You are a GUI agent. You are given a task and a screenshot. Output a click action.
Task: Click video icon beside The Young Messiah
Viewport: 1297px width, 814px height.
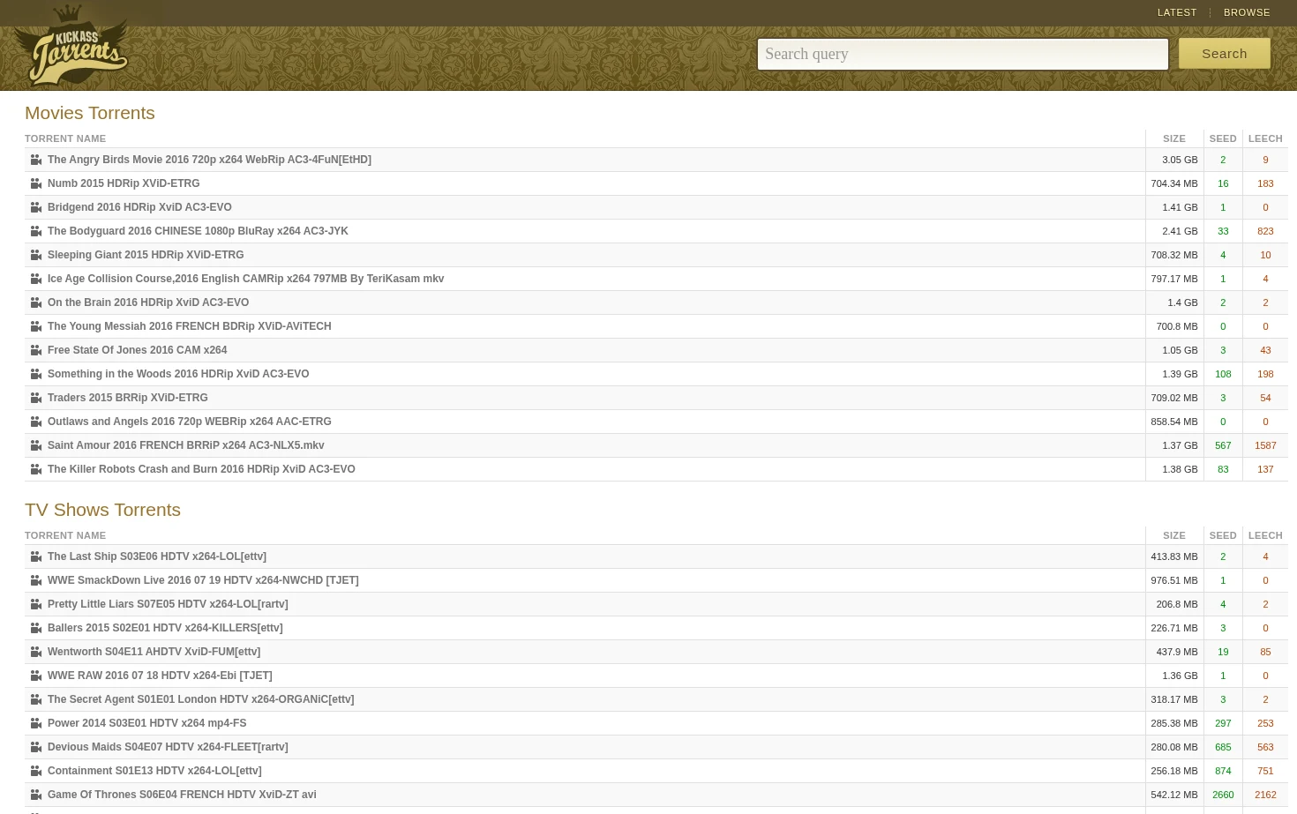point(36,326)
